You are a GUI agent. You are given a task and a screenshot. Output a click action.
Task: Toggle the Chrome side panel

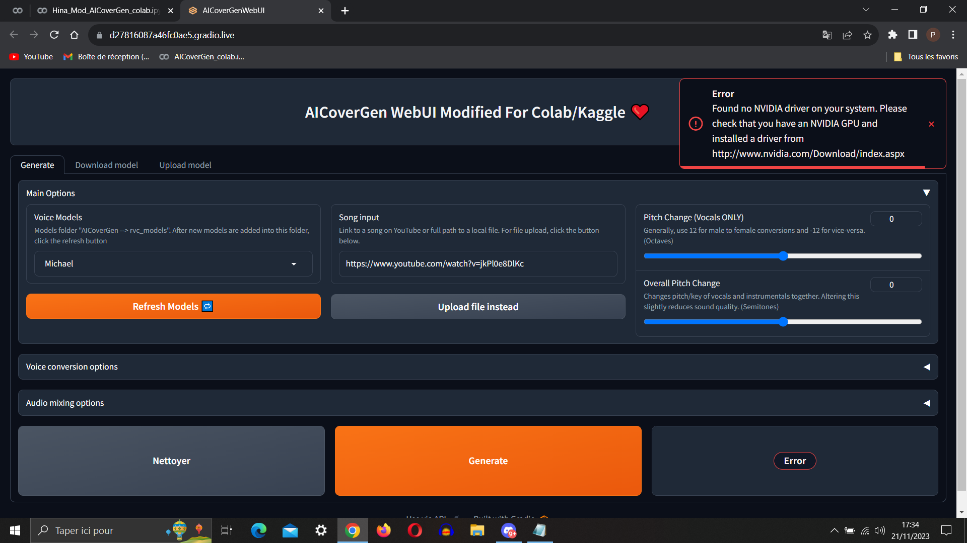pyautogui.click(x=913, y=35)
